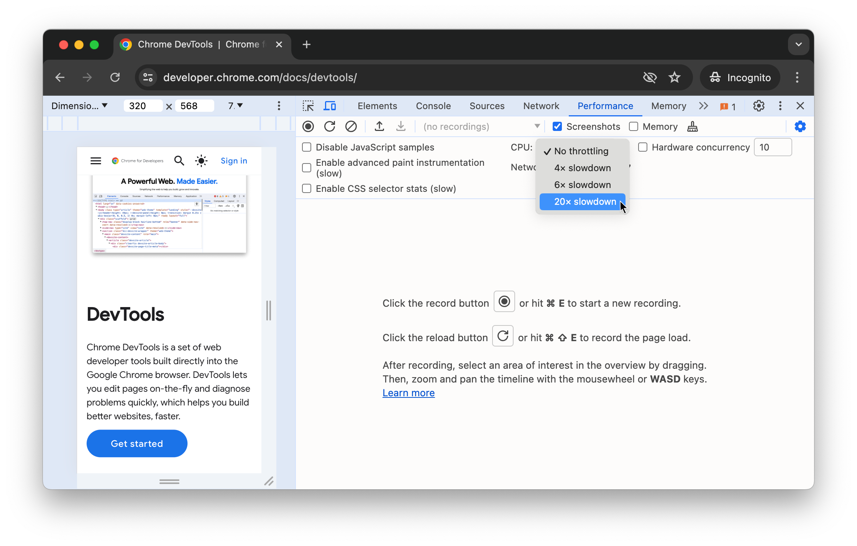Expand the no recordings dropdown menu
Viewport: 857px width, 546px height.
[x=536, y=127]
